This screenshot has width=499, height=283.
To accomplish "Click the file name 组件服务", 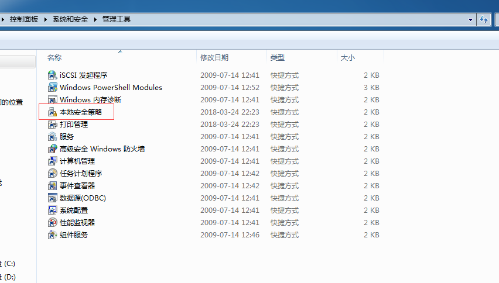I will pyautogui.click(x=74, y=234).
